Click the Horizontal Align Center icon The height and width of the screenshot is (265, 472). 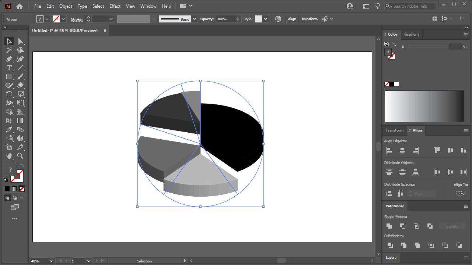[x=402, y=150]
